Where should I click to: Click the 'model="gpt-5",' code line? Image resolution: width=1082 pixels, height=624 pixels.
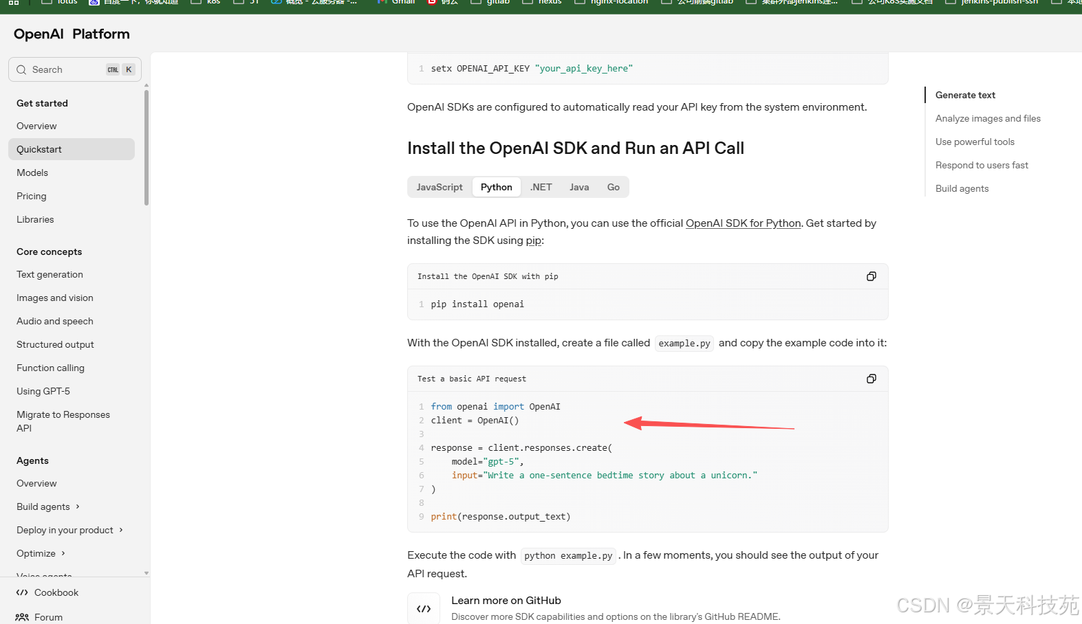pos(488,461)
